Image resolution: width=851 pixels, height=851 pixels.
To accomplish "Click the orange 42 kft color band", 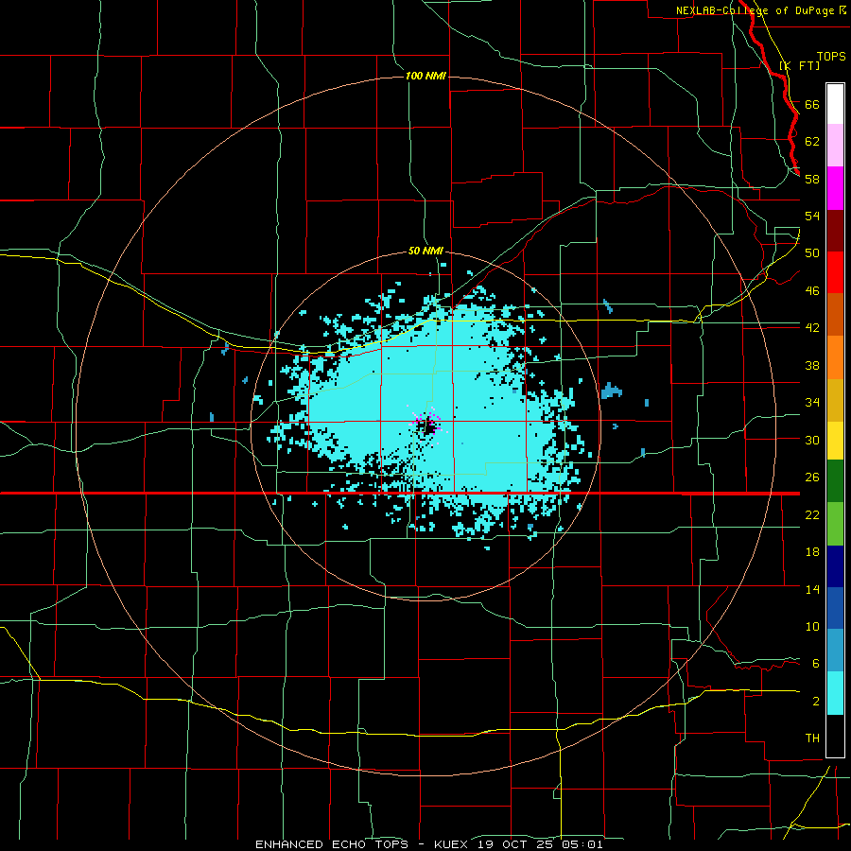I will click(x=835, y=357).
